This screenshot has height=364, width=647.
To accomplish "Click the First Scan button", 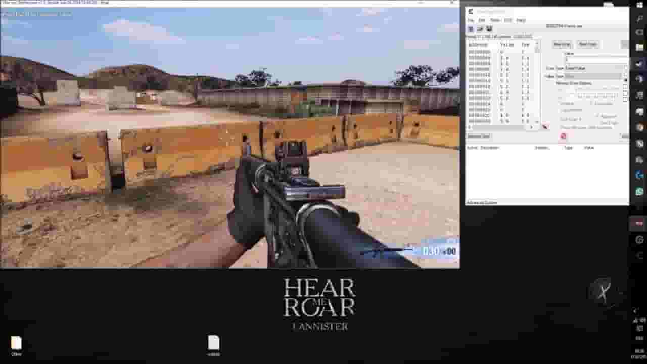I will click(562, 44).
